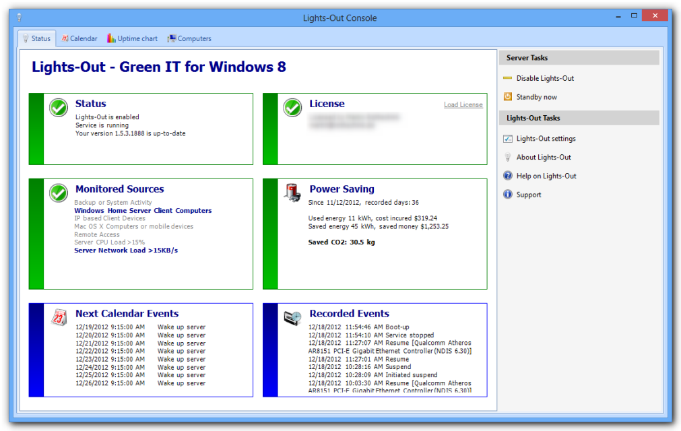Click 'Server Network Load >15KB/s' source
The height and width of the screenshot is (431, 681).
tap(126, 251)
